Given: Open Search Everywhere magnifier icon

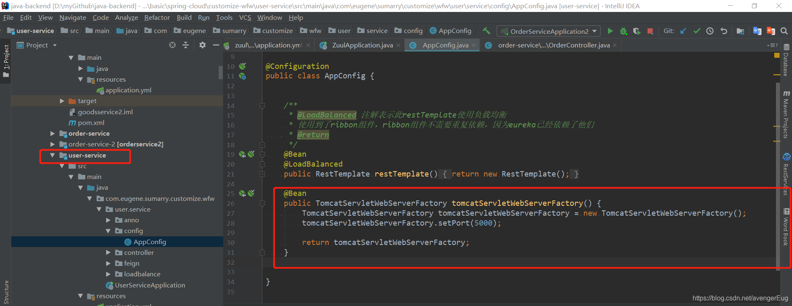Looking at the screenshot, I should click(x=784, y=31).
